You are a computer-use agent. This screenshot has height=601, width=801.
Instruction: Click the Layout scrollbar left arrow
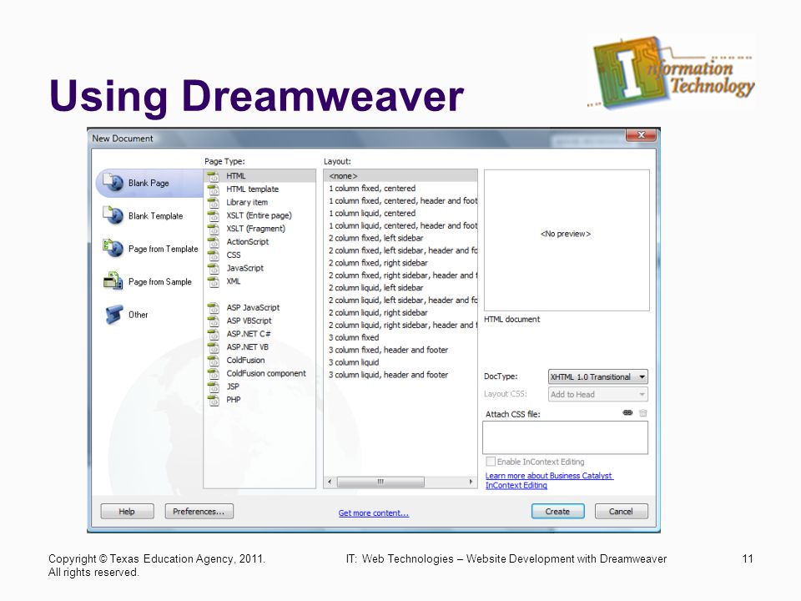pos(330,482)
